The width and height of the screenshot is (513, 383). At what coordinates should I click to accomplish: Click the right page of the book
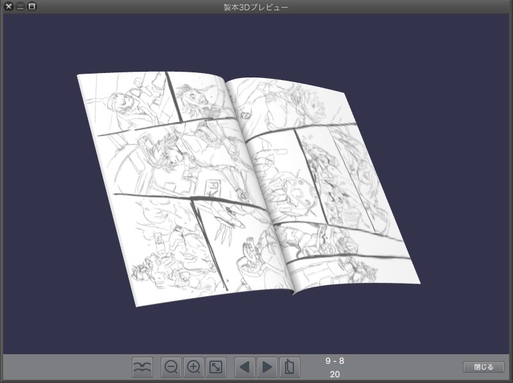click(324, 186)
